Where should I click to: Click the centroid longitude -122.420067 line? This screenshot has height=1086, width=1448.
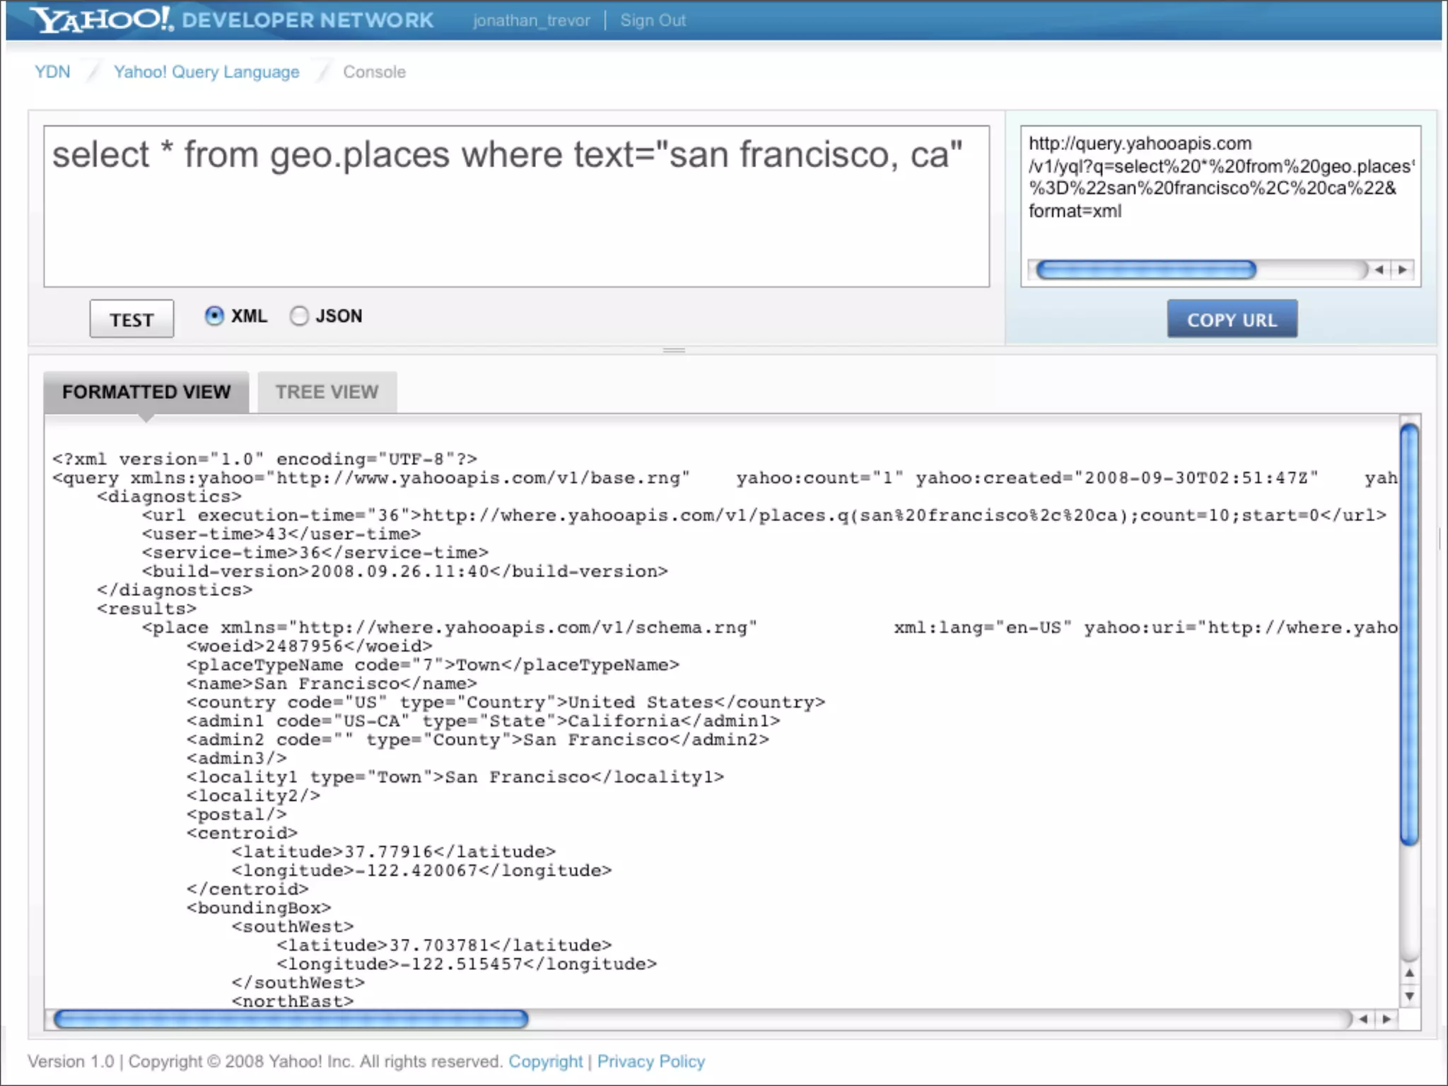421,870
